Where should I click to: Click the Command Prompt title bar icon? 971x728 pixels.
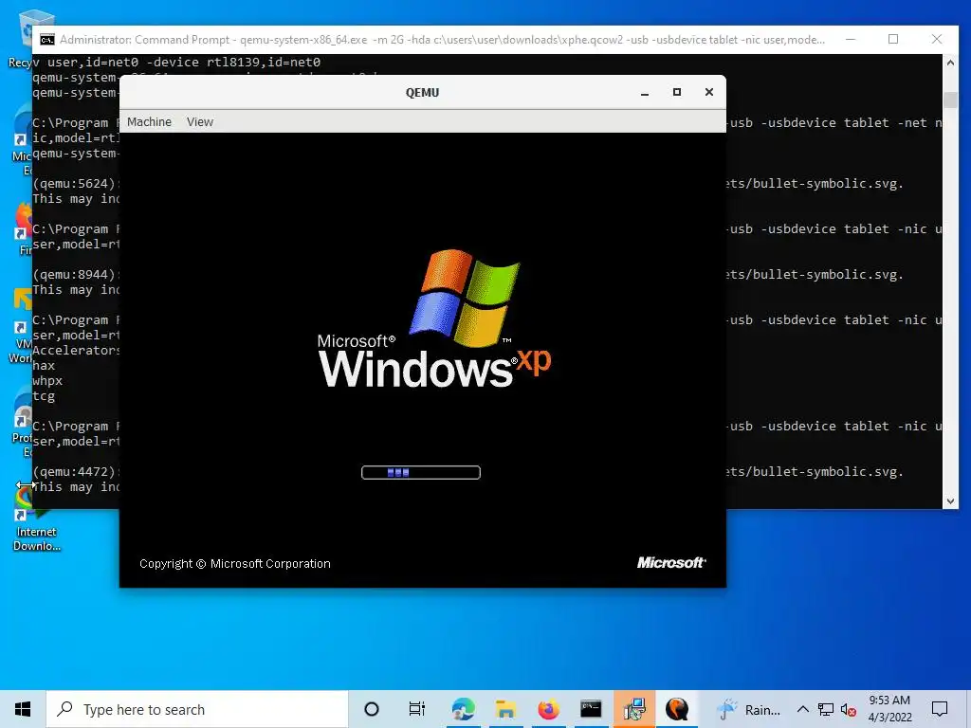click(47, 40)
